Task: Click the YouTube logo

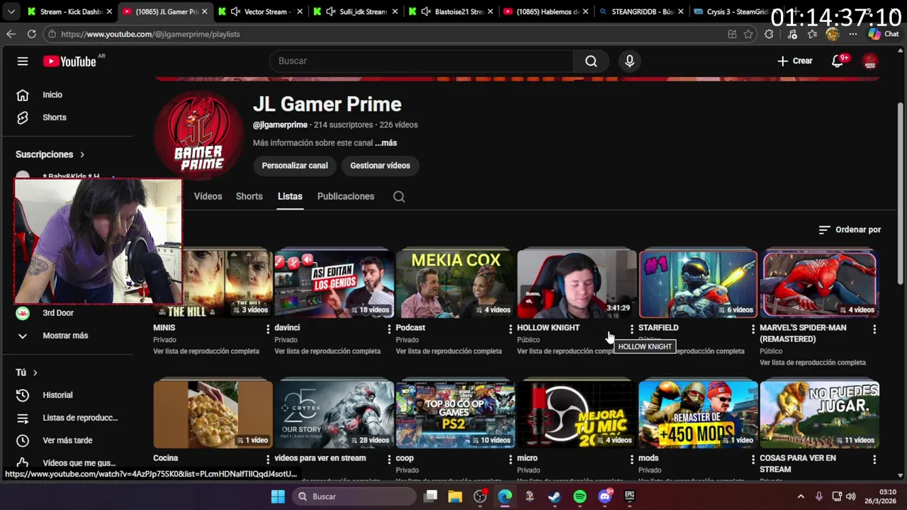Action: [69, 62]
